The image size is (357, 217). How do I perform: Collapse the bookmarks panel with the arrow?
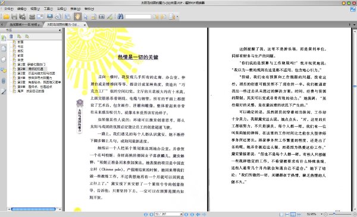60,30
